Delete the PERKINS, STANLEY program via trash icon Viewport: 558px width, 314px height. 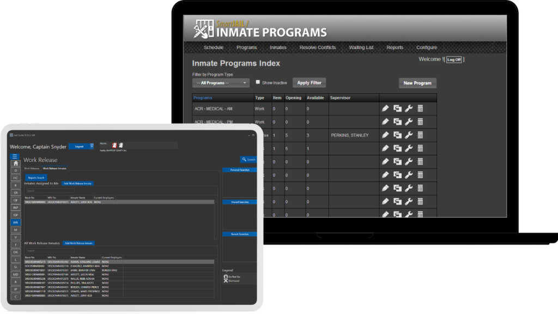coord(420,135)
